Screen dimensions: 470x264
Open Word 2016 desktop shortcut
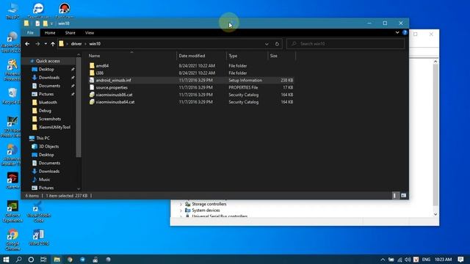39,238
